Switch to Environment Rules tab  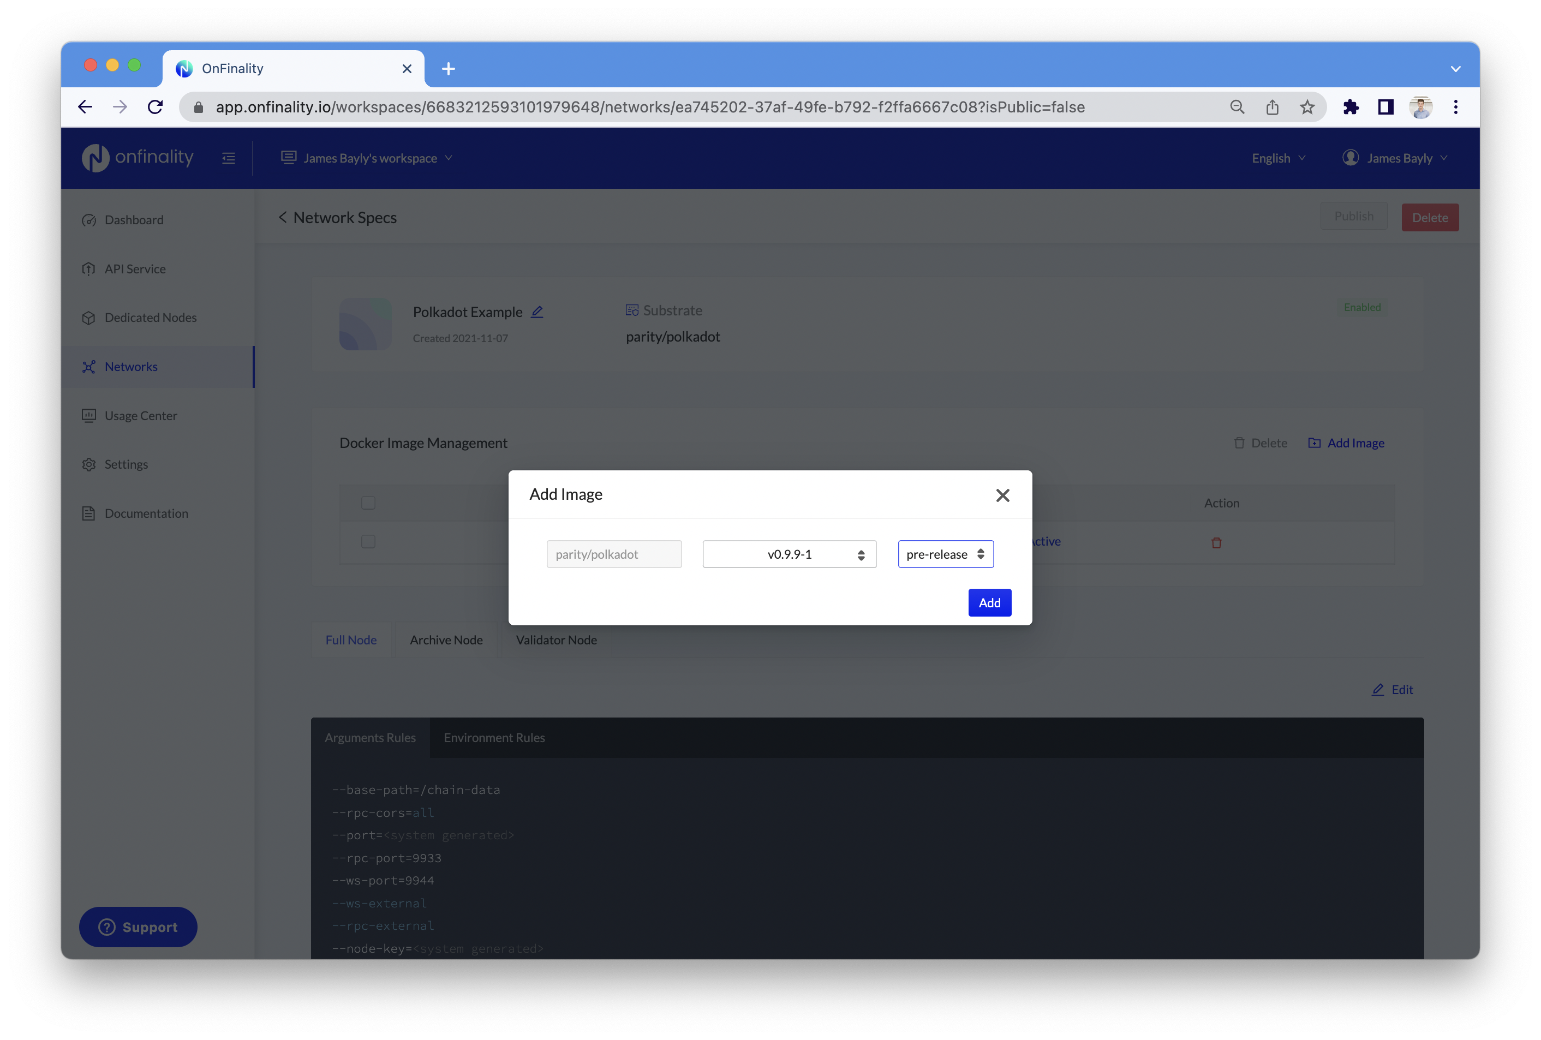[x=494, y=738]
